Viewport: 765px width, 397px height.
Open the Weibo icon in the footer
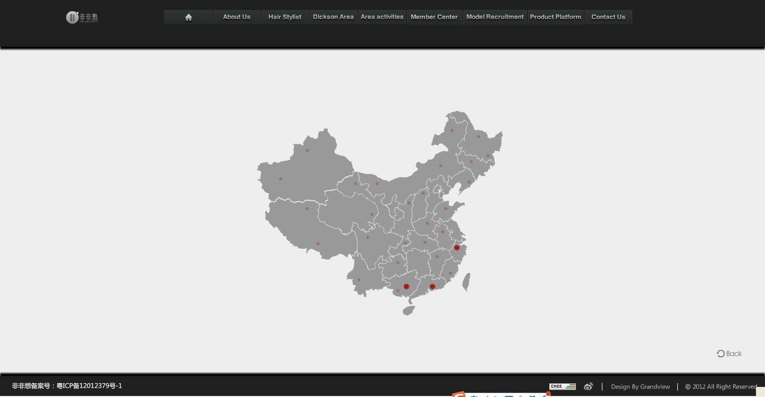coord(588,386)
